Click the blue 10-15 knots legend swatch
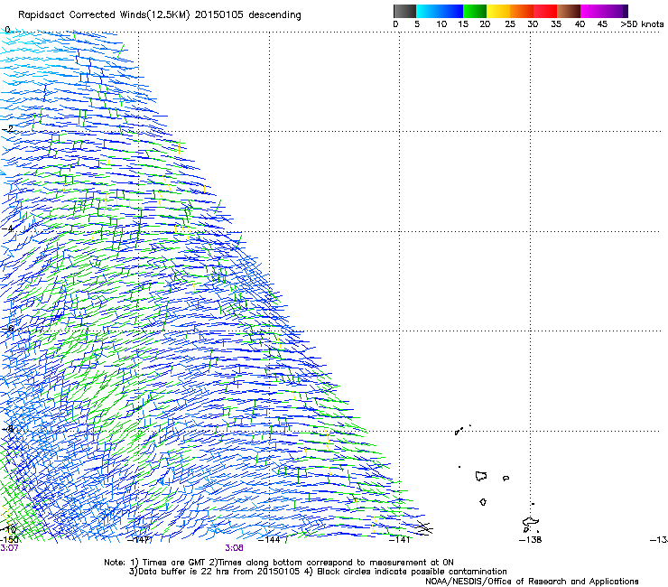 point(451,11)
